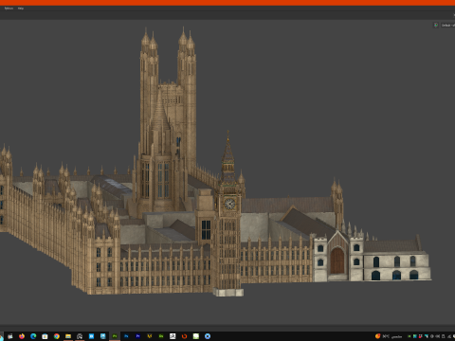Open Premiere Pro from the taskbar

[x=137, y=336]
